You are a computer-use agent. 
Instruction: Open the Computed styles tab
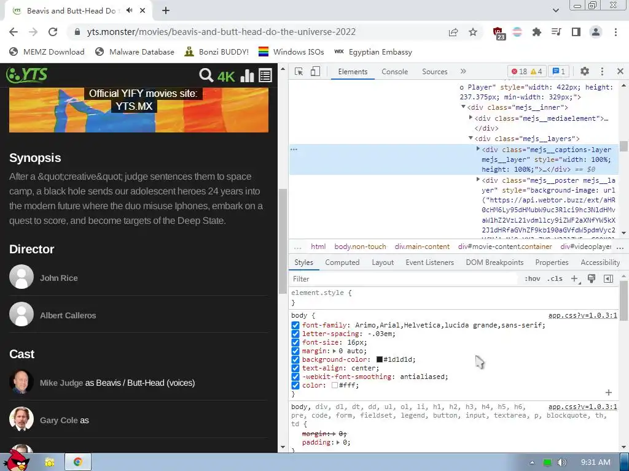pos(342,262)
